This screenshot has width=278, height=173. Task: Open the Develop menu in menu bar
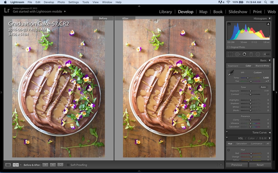[x=49, y=2]
